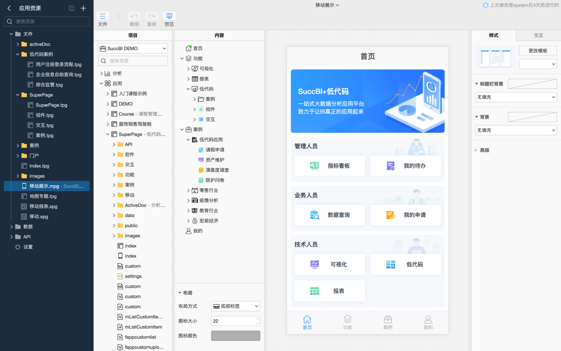Image resolution: width=561 pixels, height=351 pixels.
Task: Open the SuccBI DEMO project dropdown
Action: [x=133, y=48]
